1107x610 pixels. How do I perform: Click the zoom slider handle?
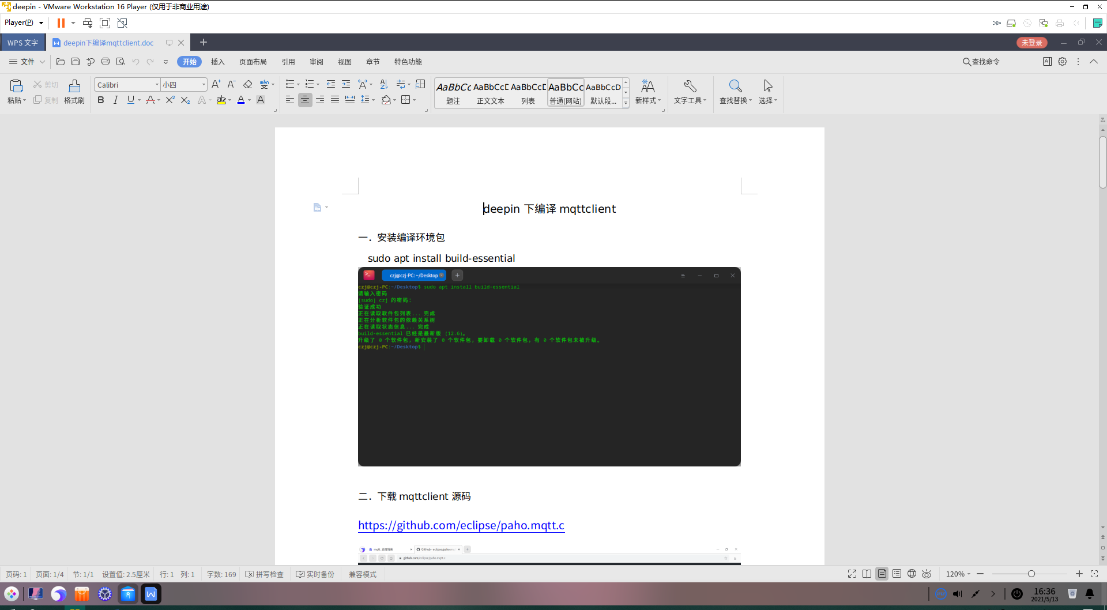(1031, 574)
